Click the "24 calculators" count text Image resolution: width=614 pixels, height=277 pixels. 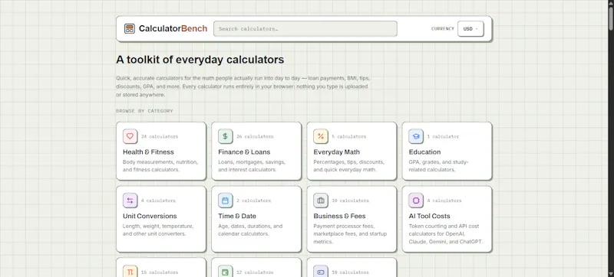pos(160,136)
